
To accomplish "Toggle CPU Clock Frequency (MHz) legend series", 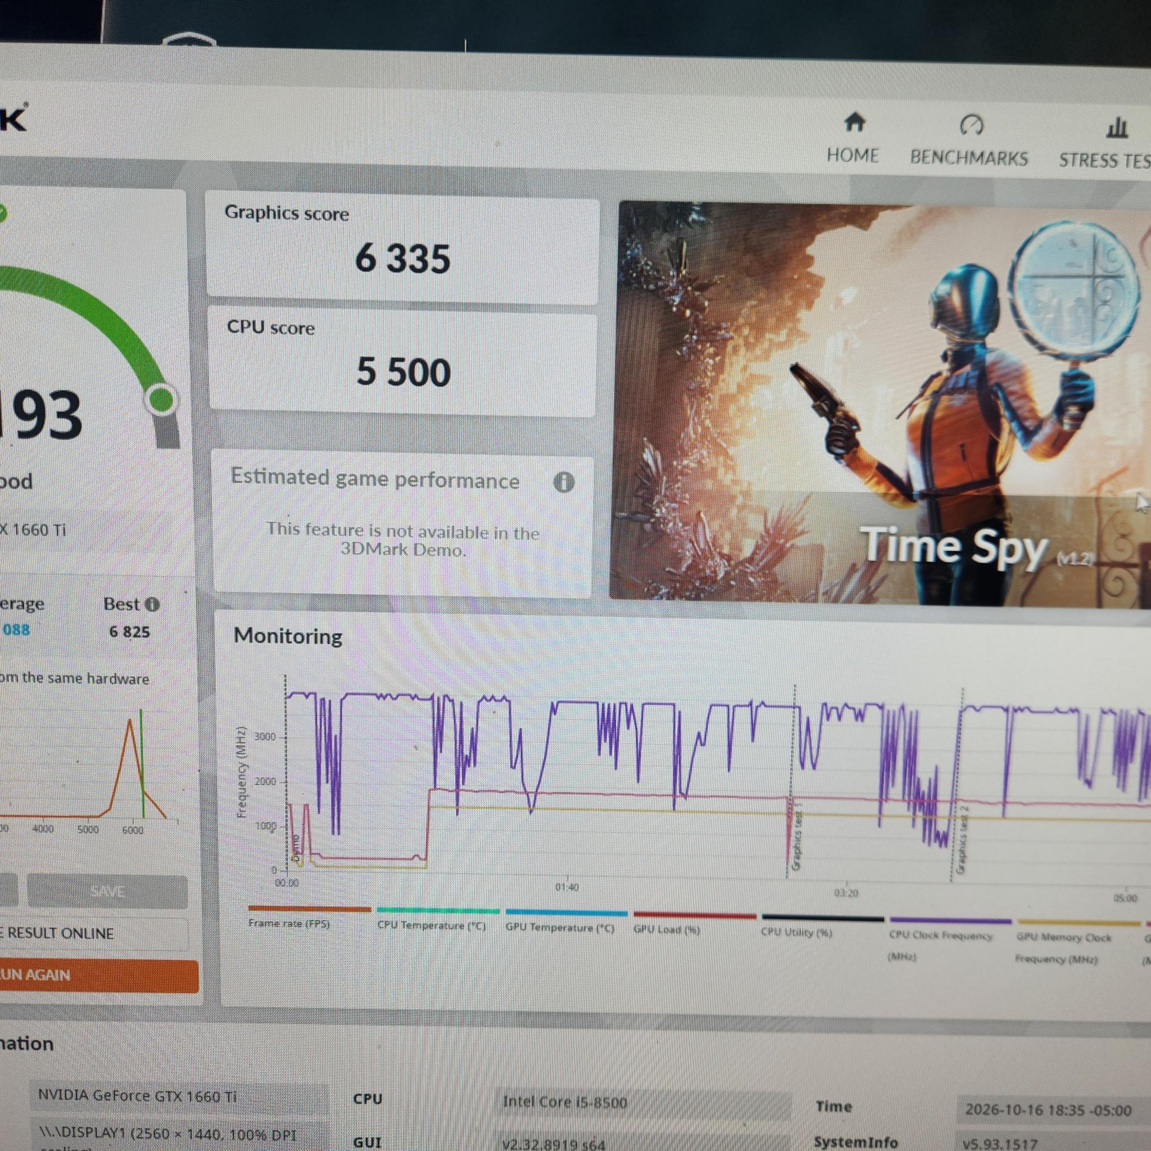I will pyautogui.click(x=950, y=941).
